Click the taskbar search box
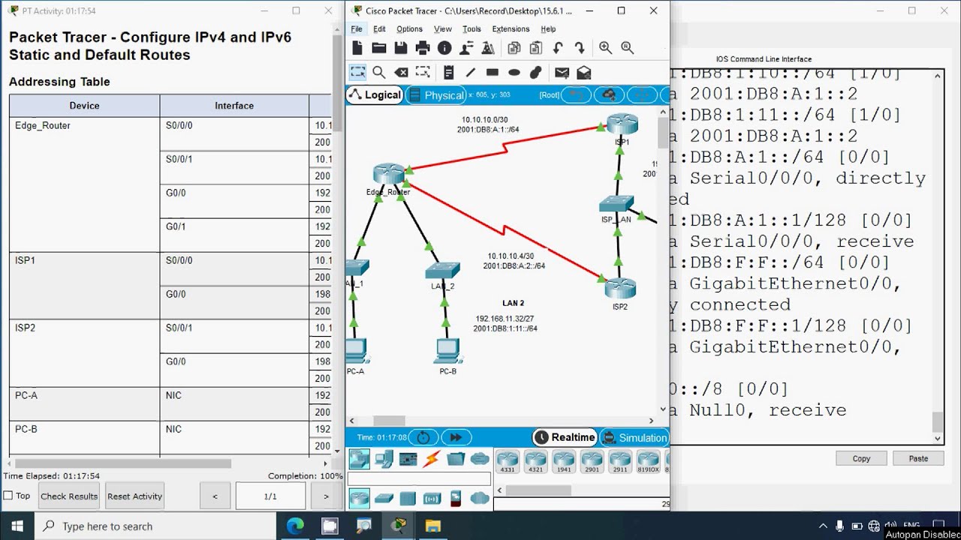This screenshot has height=540, width=961. pyautogui.click(x=156, y=526)
